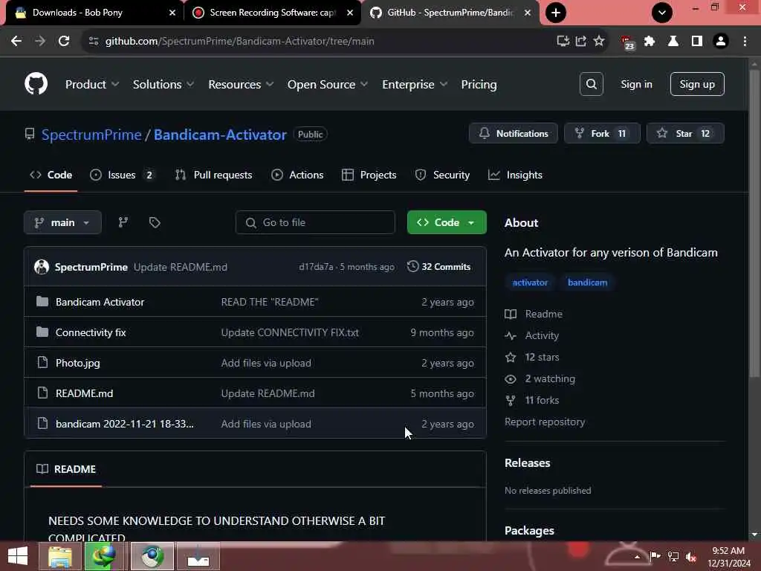The width and height of the screenshot is (761, 571).
Task: Click the Fork 11 button
Action: tap(602, 133)
